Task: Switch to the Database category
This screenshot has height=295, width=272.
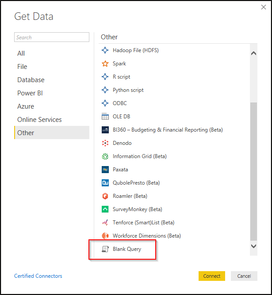Action: (x=52, y=80)
